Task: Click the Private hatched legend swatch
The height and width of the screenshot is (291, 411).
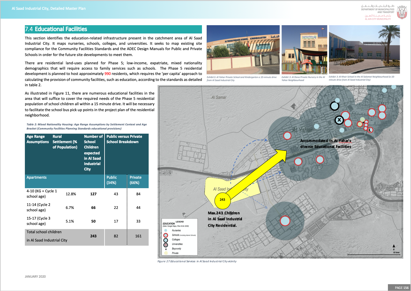Action: [x=166, y=253]
